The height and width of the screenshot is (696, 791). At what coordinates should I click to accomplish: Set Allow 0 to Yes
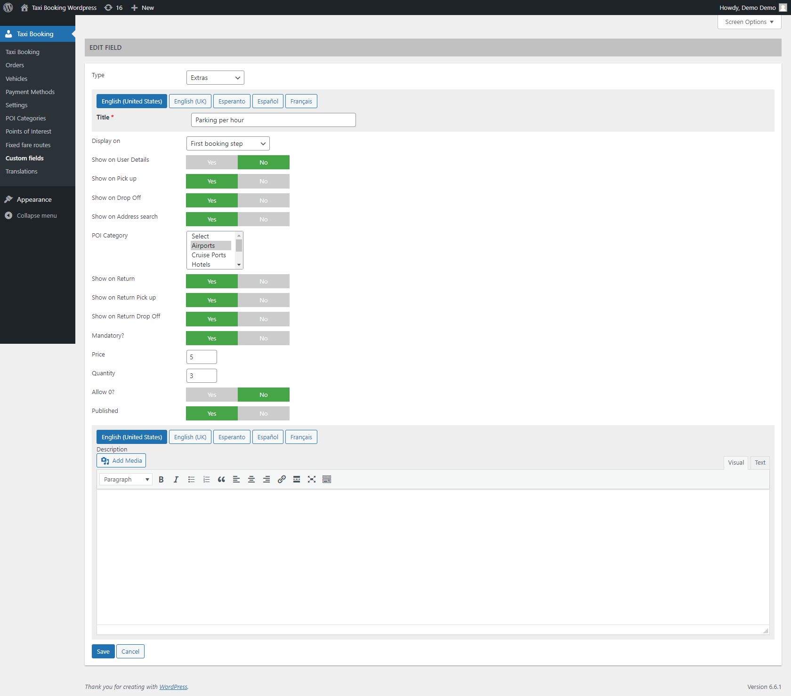(212, 395)
